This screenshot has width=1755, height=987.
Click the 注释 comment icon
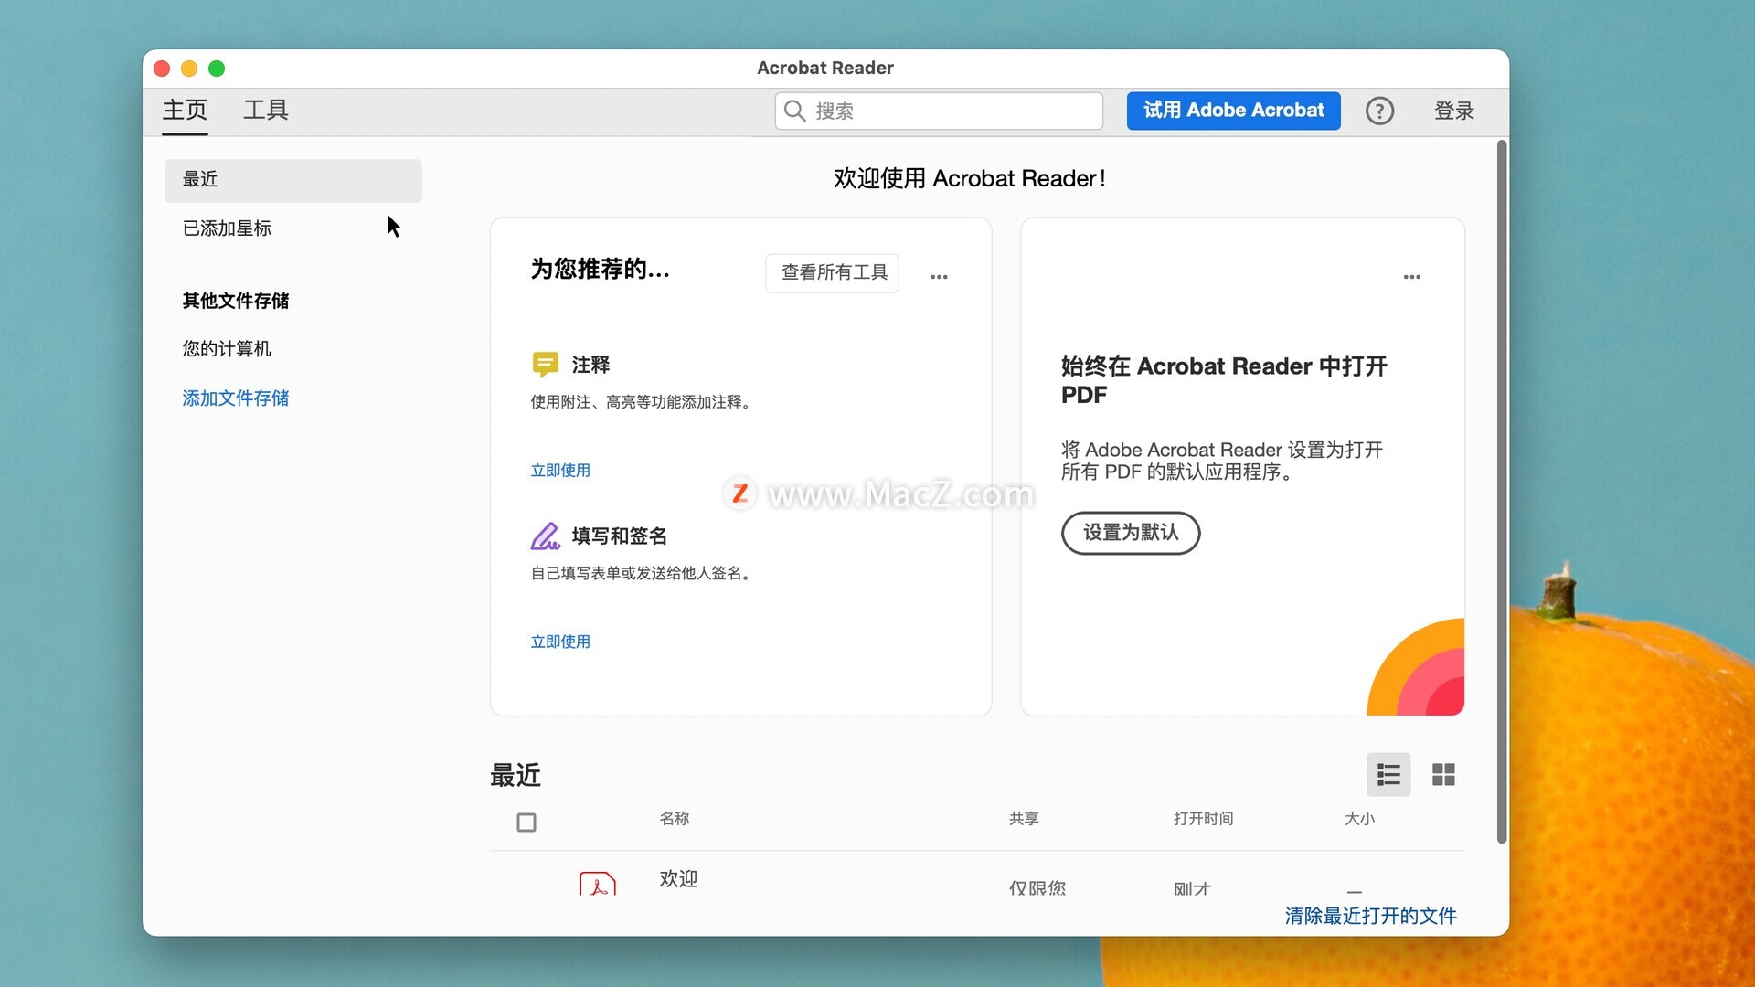pos(545,365)
